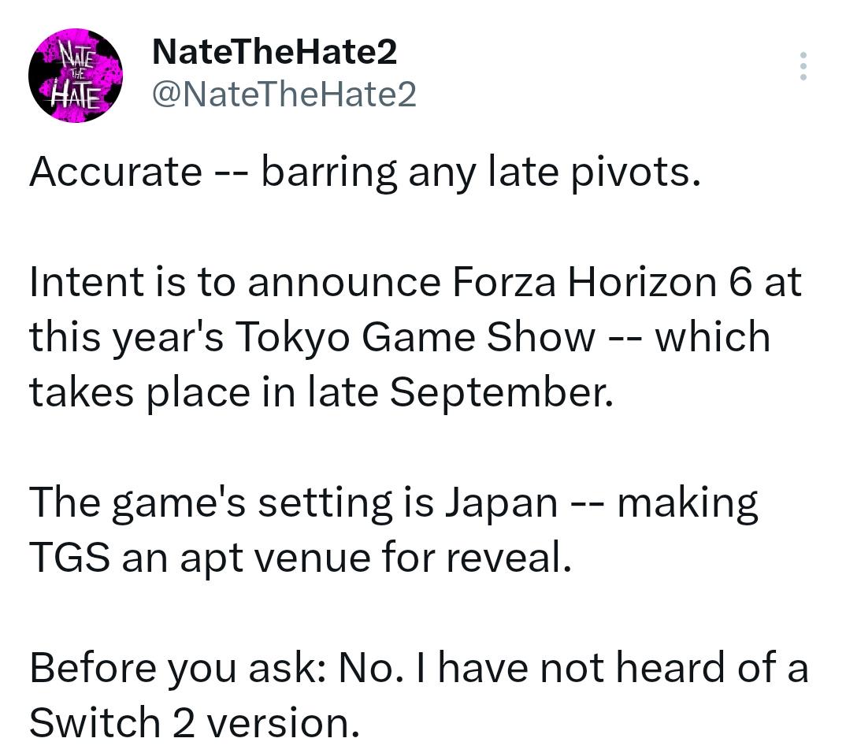The image size is (846, 753).
Task: Click the word 'September' in the tweet
Action: 501,392
